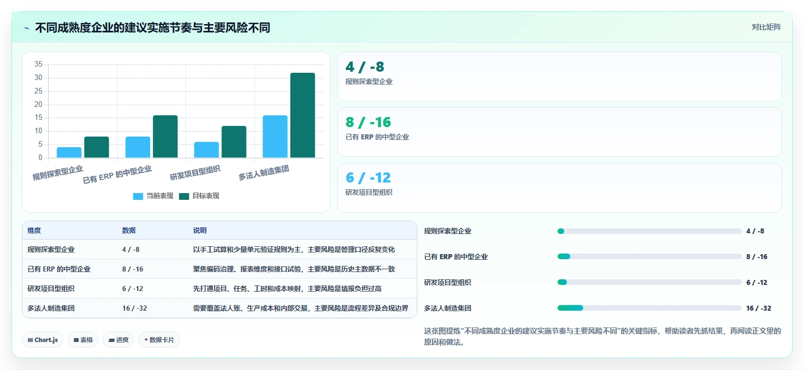The image size is (804, 370).
Task: Click description starting 需要覆盖法人账
Action: pos(301,308)
